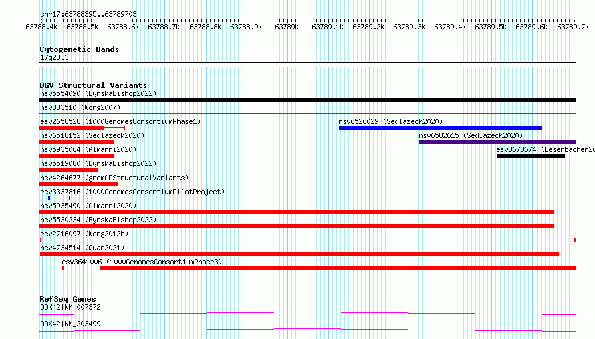Click the 63789.2k ruler position
Image resolution: width=595 pixels, height=339 pixels.
tap(368, 27)
